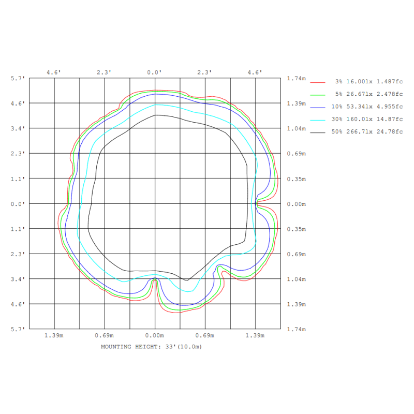The height and width of the screenshot is (414, 414).
Task: Click the grid center where the zero lines cross
Action: click(x=155, y=204)
